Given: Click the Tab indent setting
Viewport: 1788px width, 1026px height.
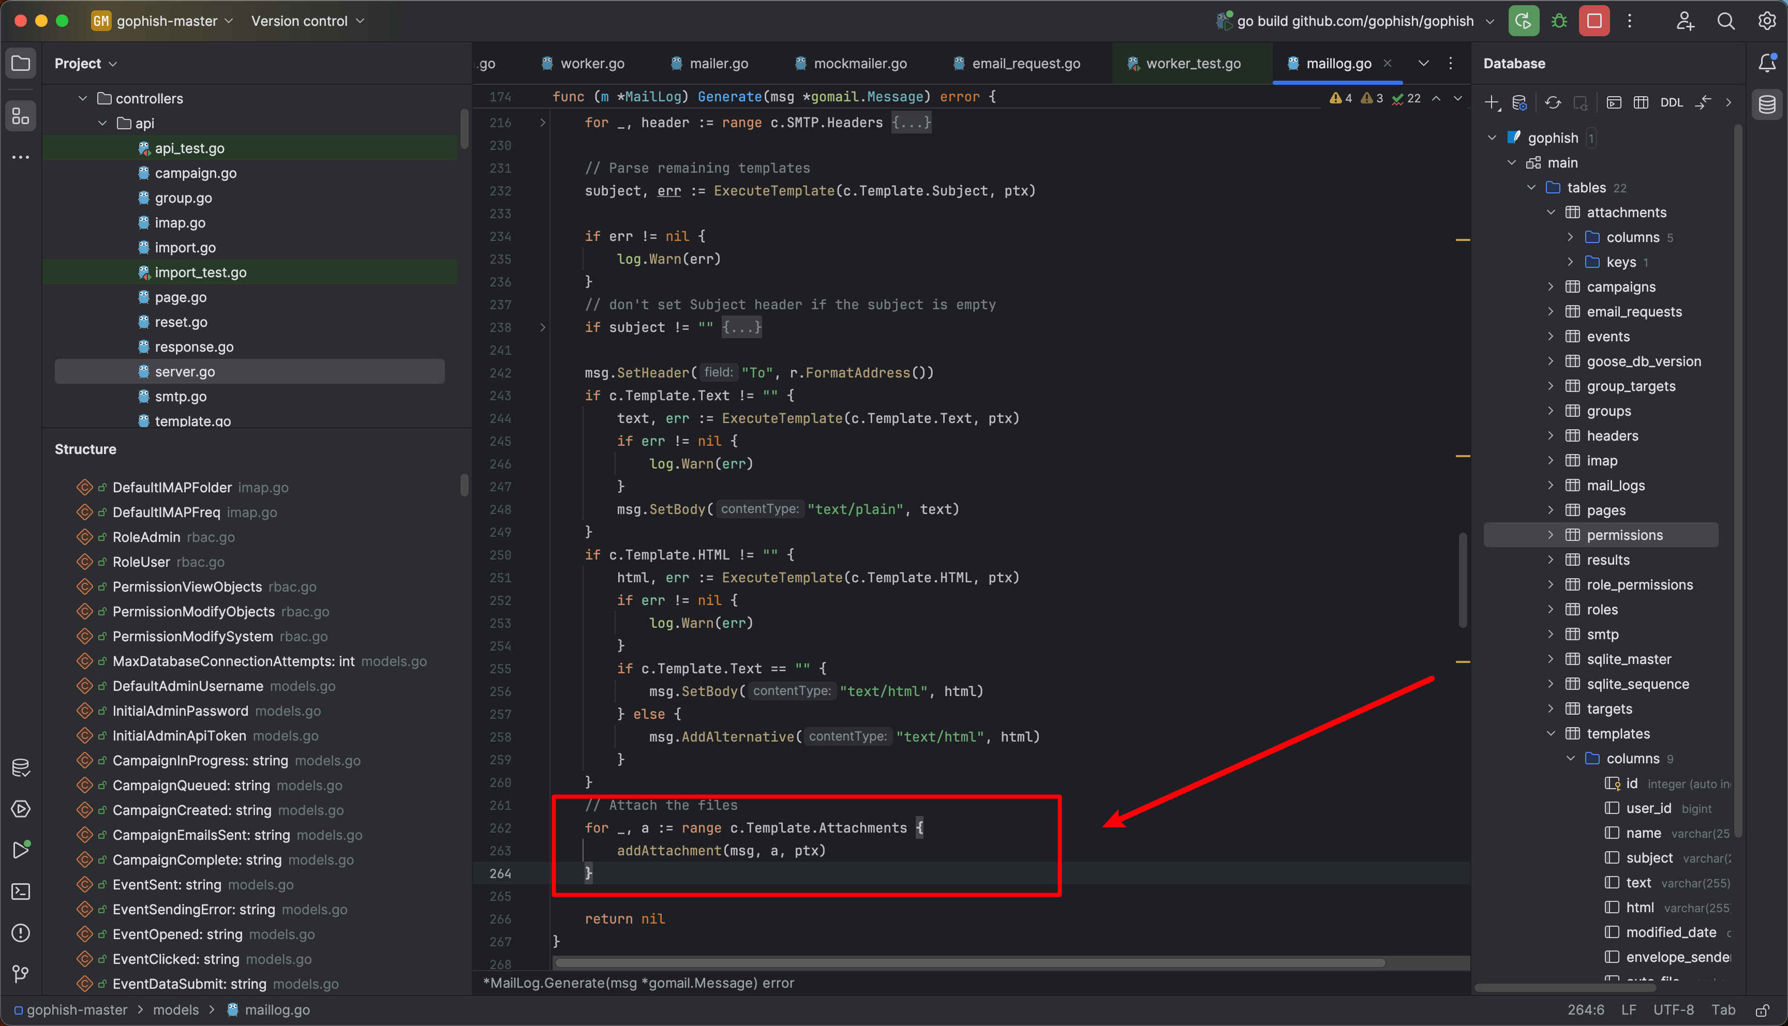Looking at the screenshot, I should point(1723,1010).
